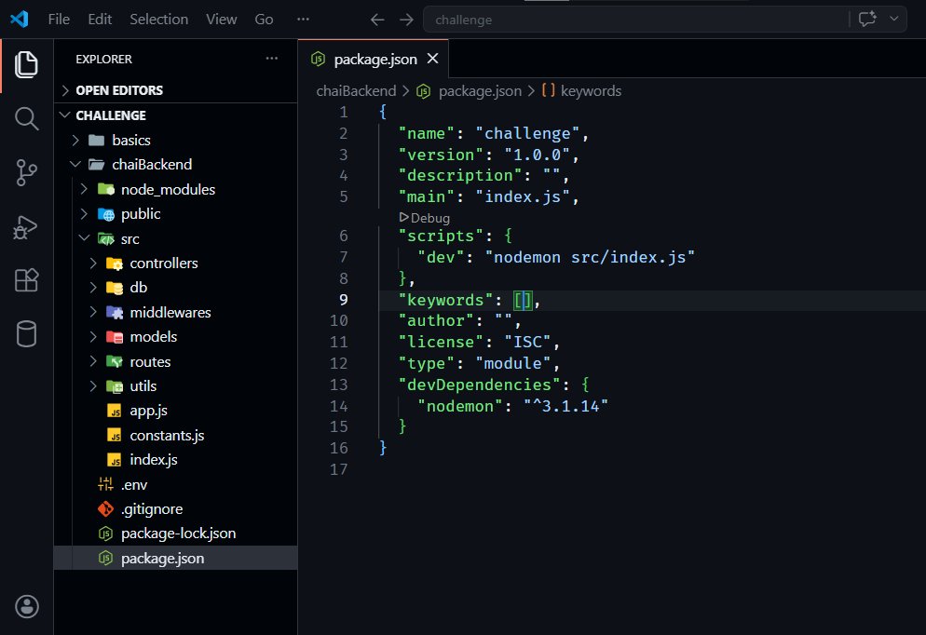Screen dimensions: 926x635
Task: Go back with the left arrow
Action: [376, 20]
